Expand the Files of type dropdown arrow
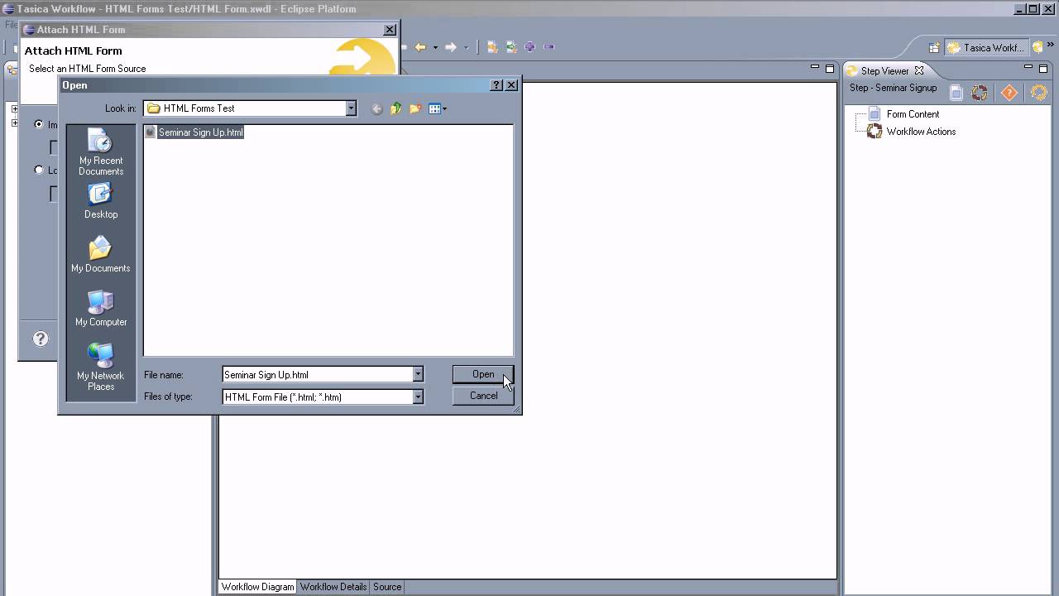Screen dimensions: 1059x596 point(418,397)
